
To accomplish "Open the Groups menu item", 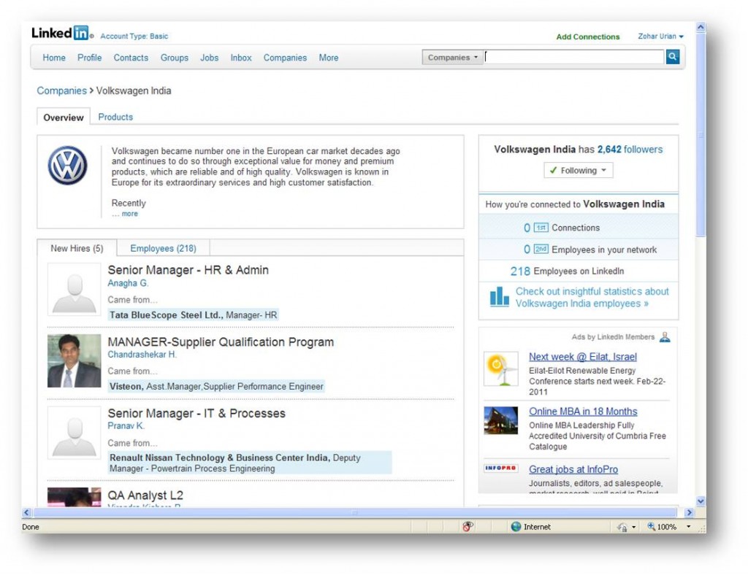I will (x=174, y=58).
